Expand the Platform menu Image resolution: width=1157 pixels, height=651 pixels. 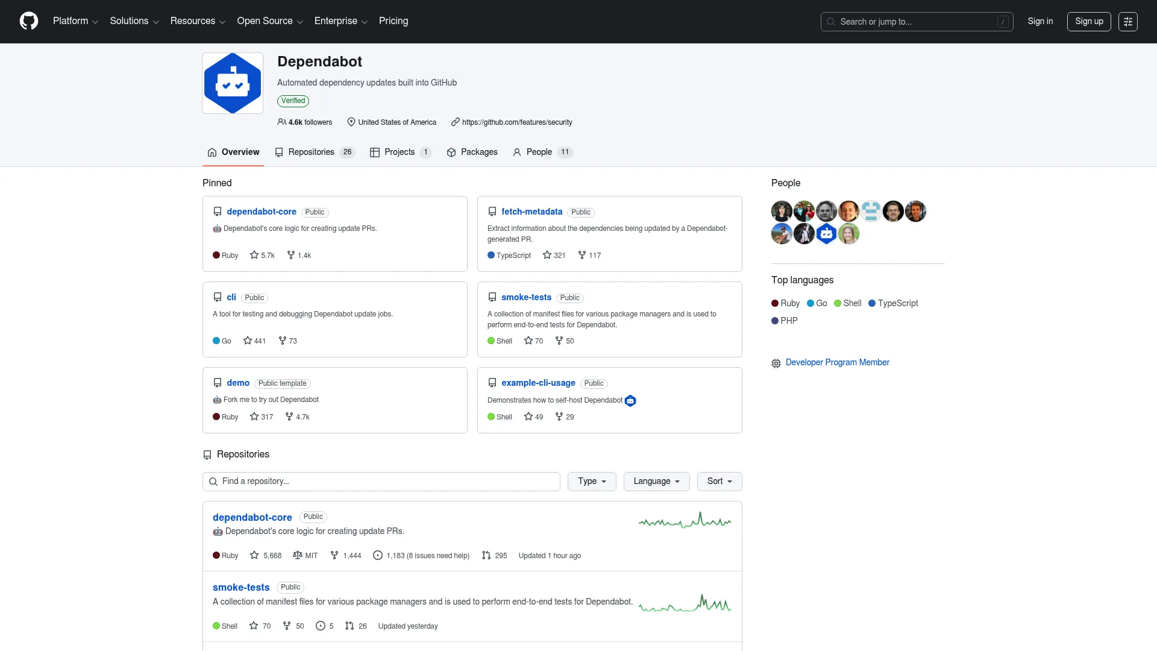[75, 21]
